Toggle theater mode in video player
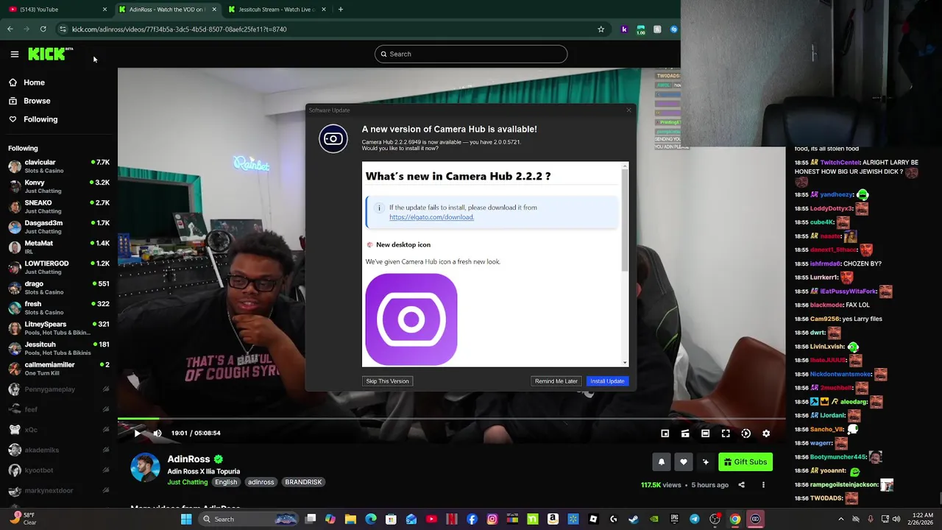Viewport: 942px width, 530px height. (x=705, y=434)
